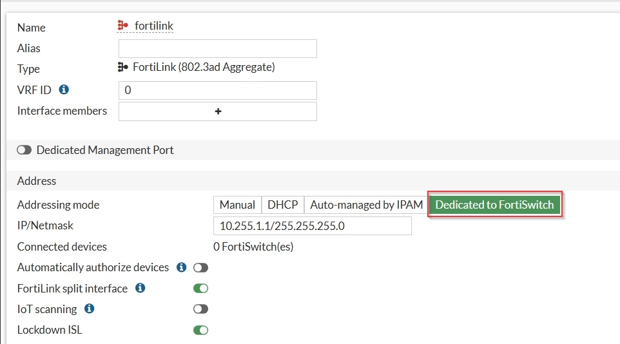Image resolution: width=620 pixels, height=344 pixels.
Task: Click the fortilink name text
Action: [154, 26]
